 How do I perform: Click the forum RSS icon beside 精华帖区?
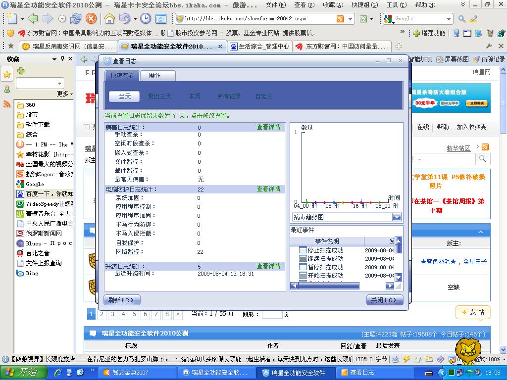point(485,147)
